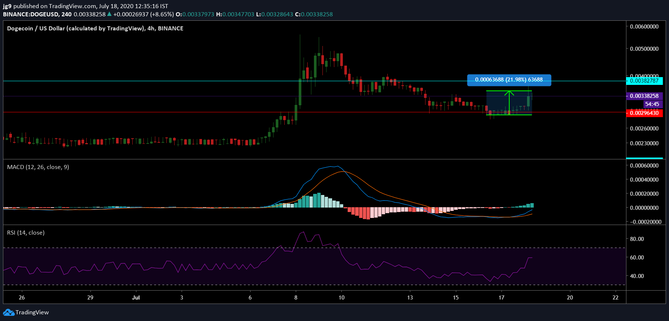Image resolution: width=669 pixels, height=321 pixels.
Task: Click the date 15 on time axis
Action: click(x=456, y=298)
